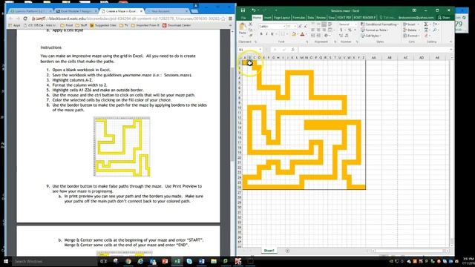Click the Center alignment icon in Alignment group
Image resolution: width=475 pixels, height=267 pixels.
318,30
